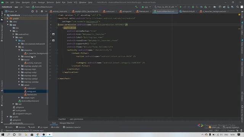Open the Build menu
Screen dimensions: 244x137
(58, 2)
